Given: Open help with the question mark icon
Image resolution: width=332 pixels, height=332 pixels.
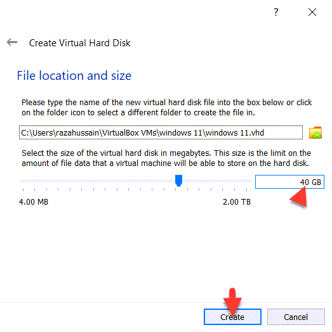Looking at the screenshot, I should pos(276,12).
